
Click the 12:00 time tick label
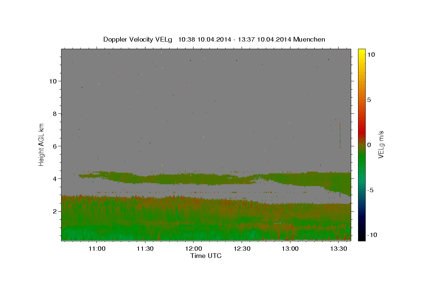[x=193, y=249]
